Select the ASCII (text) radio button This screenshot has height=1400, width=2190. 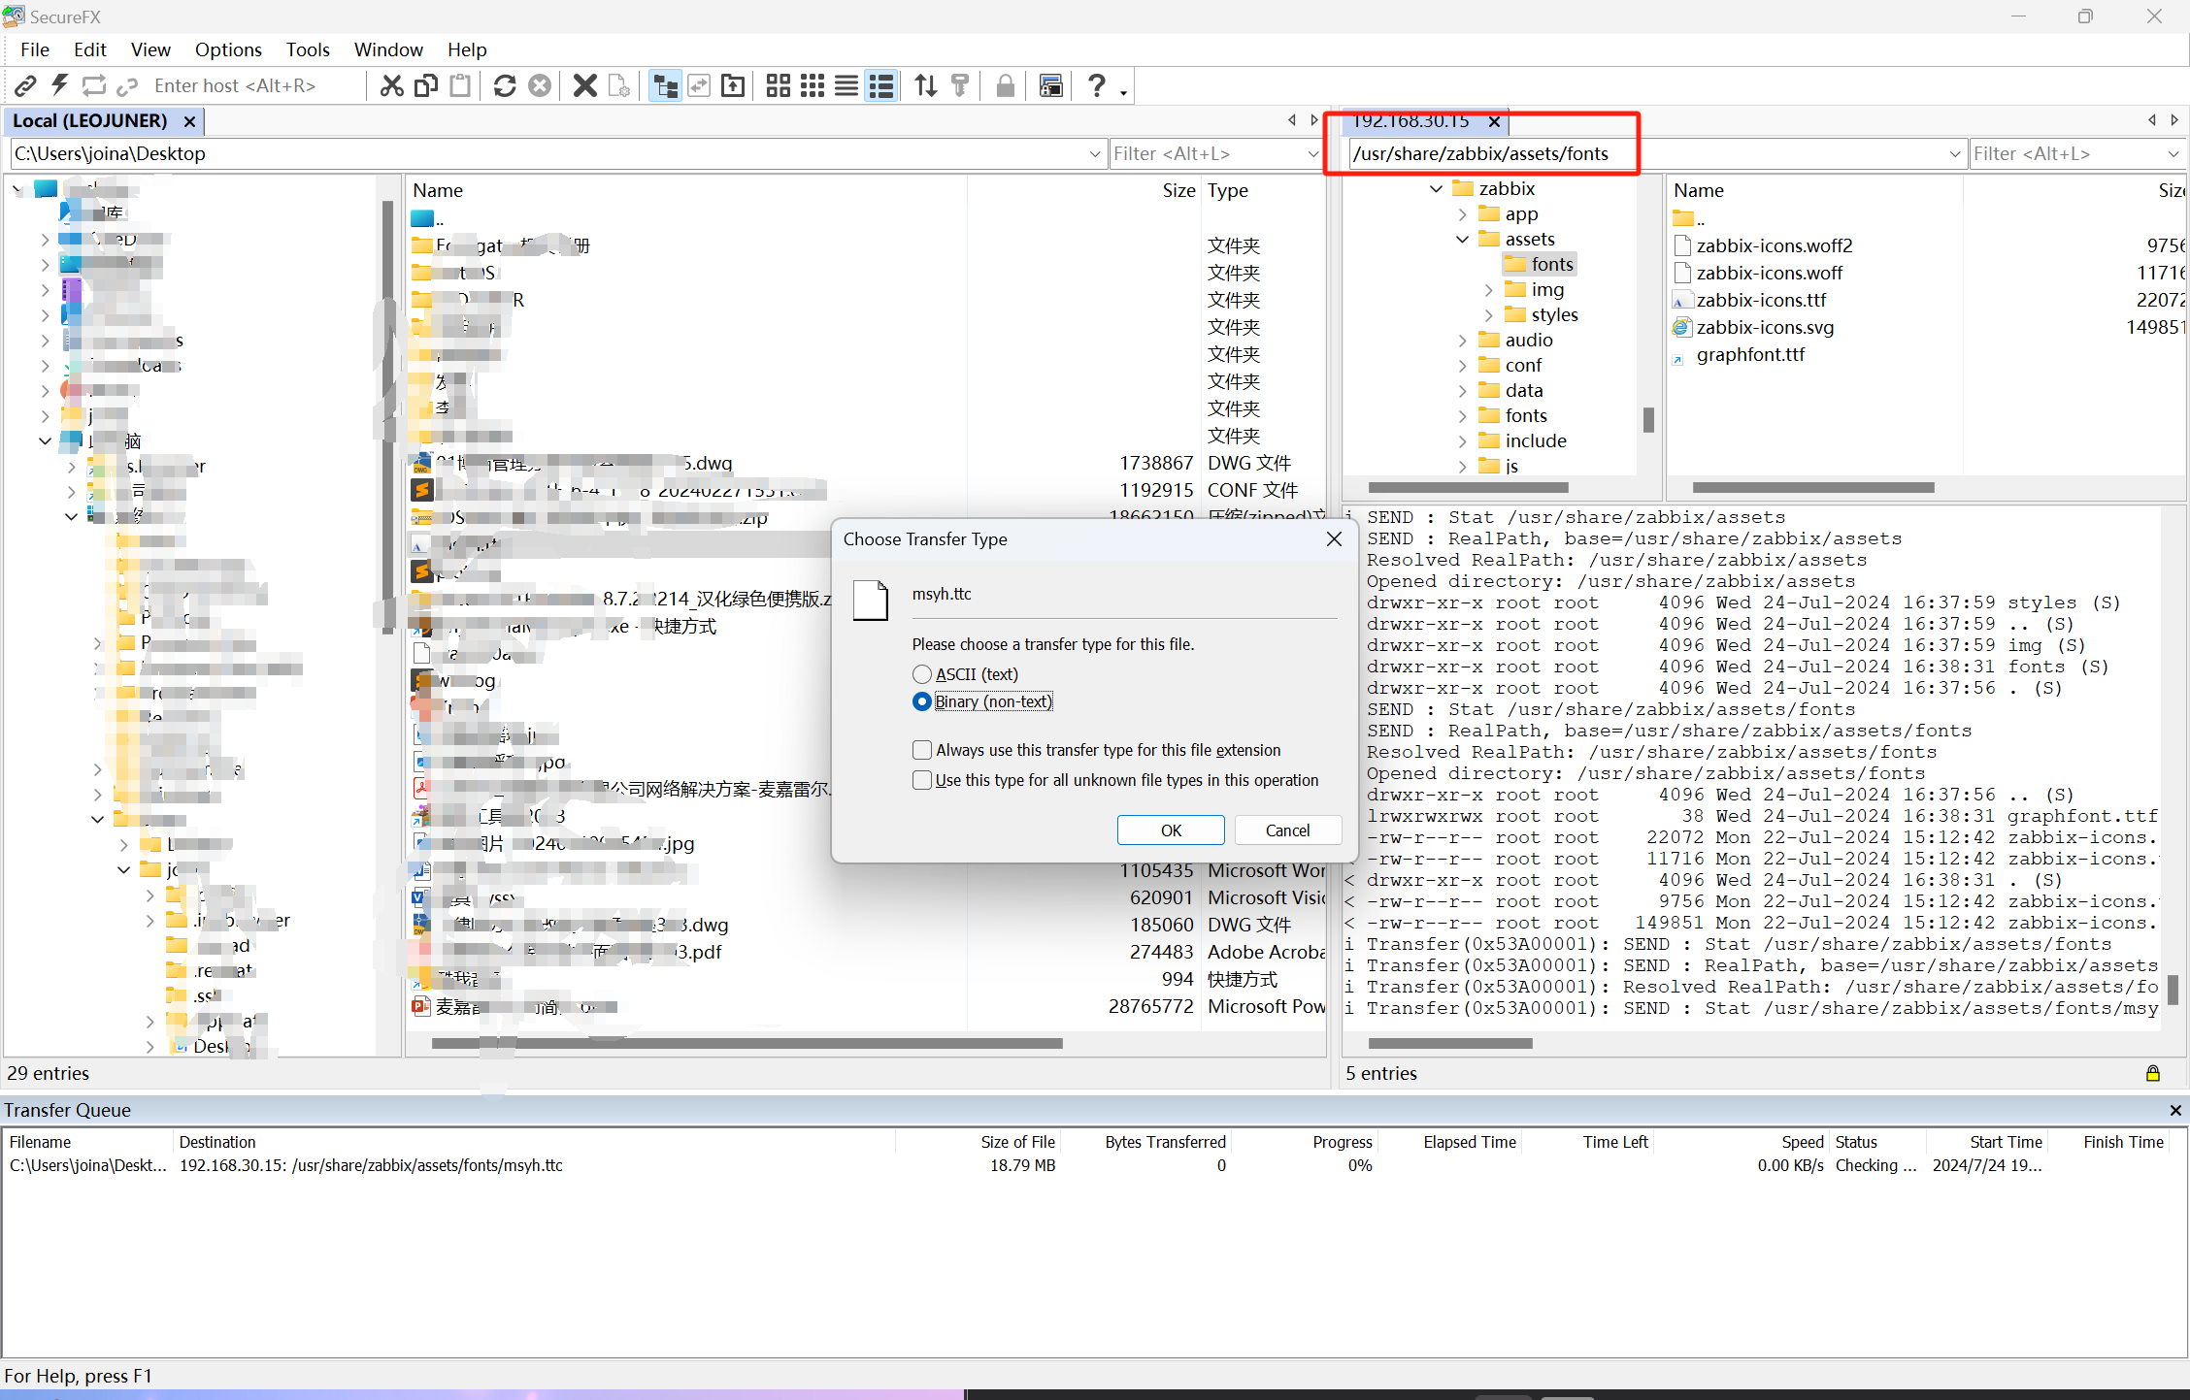click(922, 674)
